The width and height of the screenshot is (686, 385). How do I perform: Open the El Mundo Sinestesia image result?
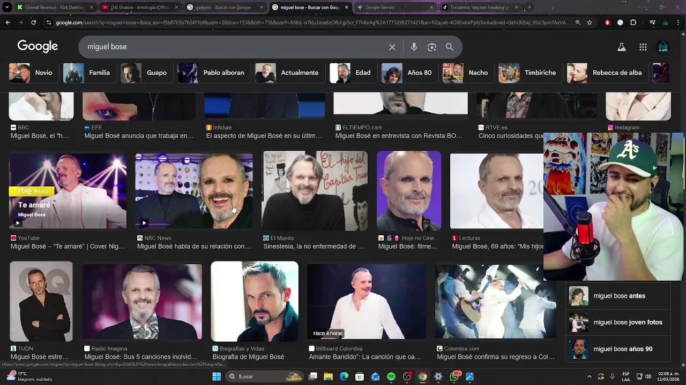315,191
